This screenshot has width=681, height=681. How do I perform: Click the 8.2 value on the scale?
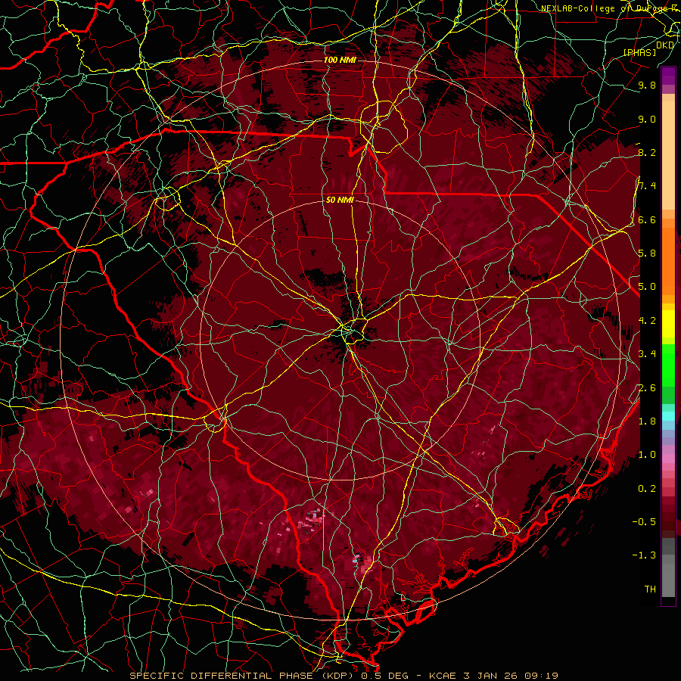[647, 152]
